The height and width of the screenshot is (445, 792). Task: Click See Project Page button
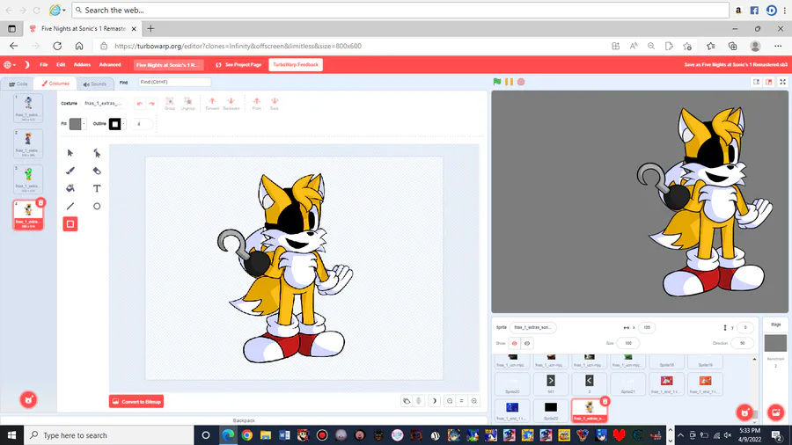click(238, 64)
